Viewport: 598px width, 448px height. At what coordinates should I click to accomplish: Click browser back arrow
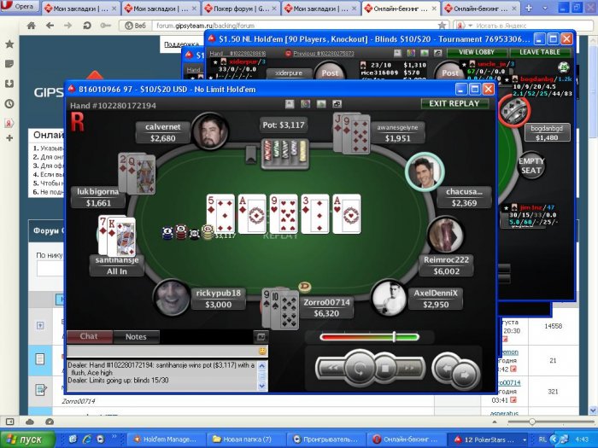(50, 26)
